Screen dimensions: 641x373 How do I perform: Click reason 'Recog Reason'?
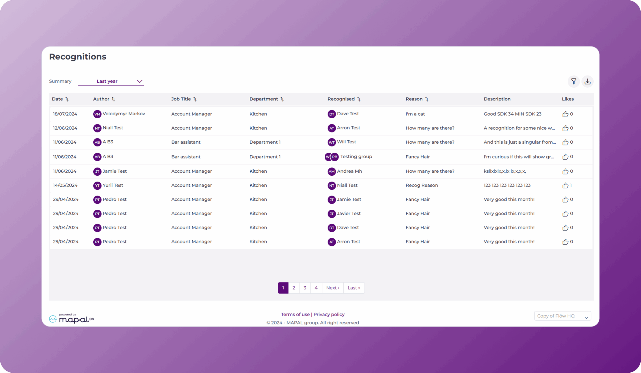coord(422,185)
